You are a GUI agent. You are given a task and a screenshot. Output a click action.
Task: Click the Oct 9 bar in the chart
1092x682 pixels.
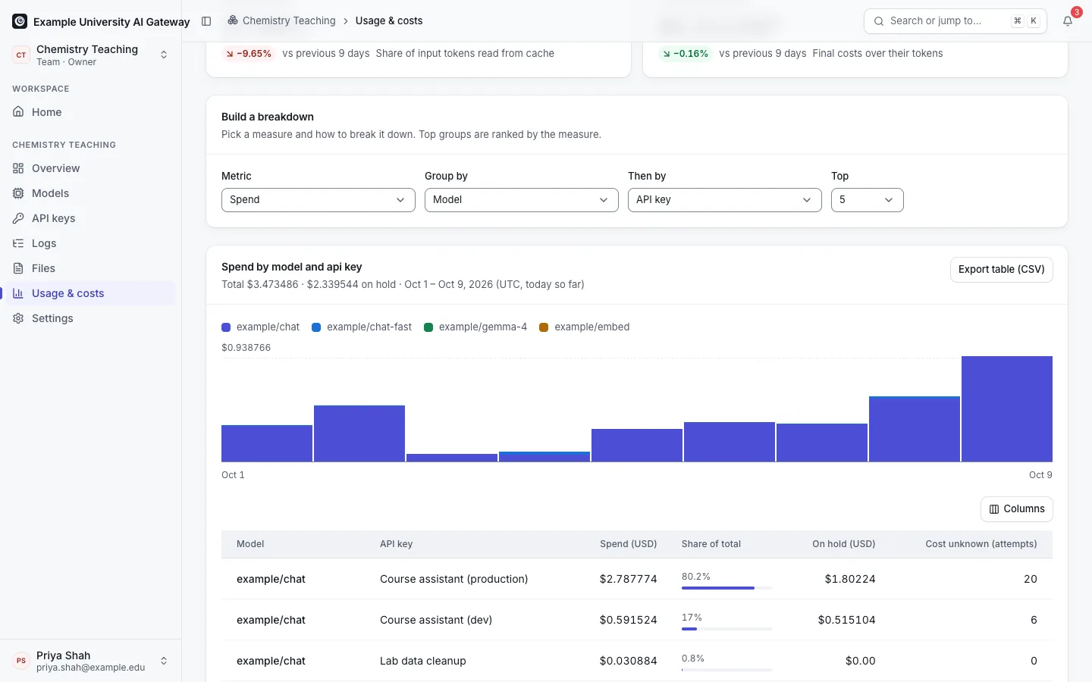(1007, 408)
